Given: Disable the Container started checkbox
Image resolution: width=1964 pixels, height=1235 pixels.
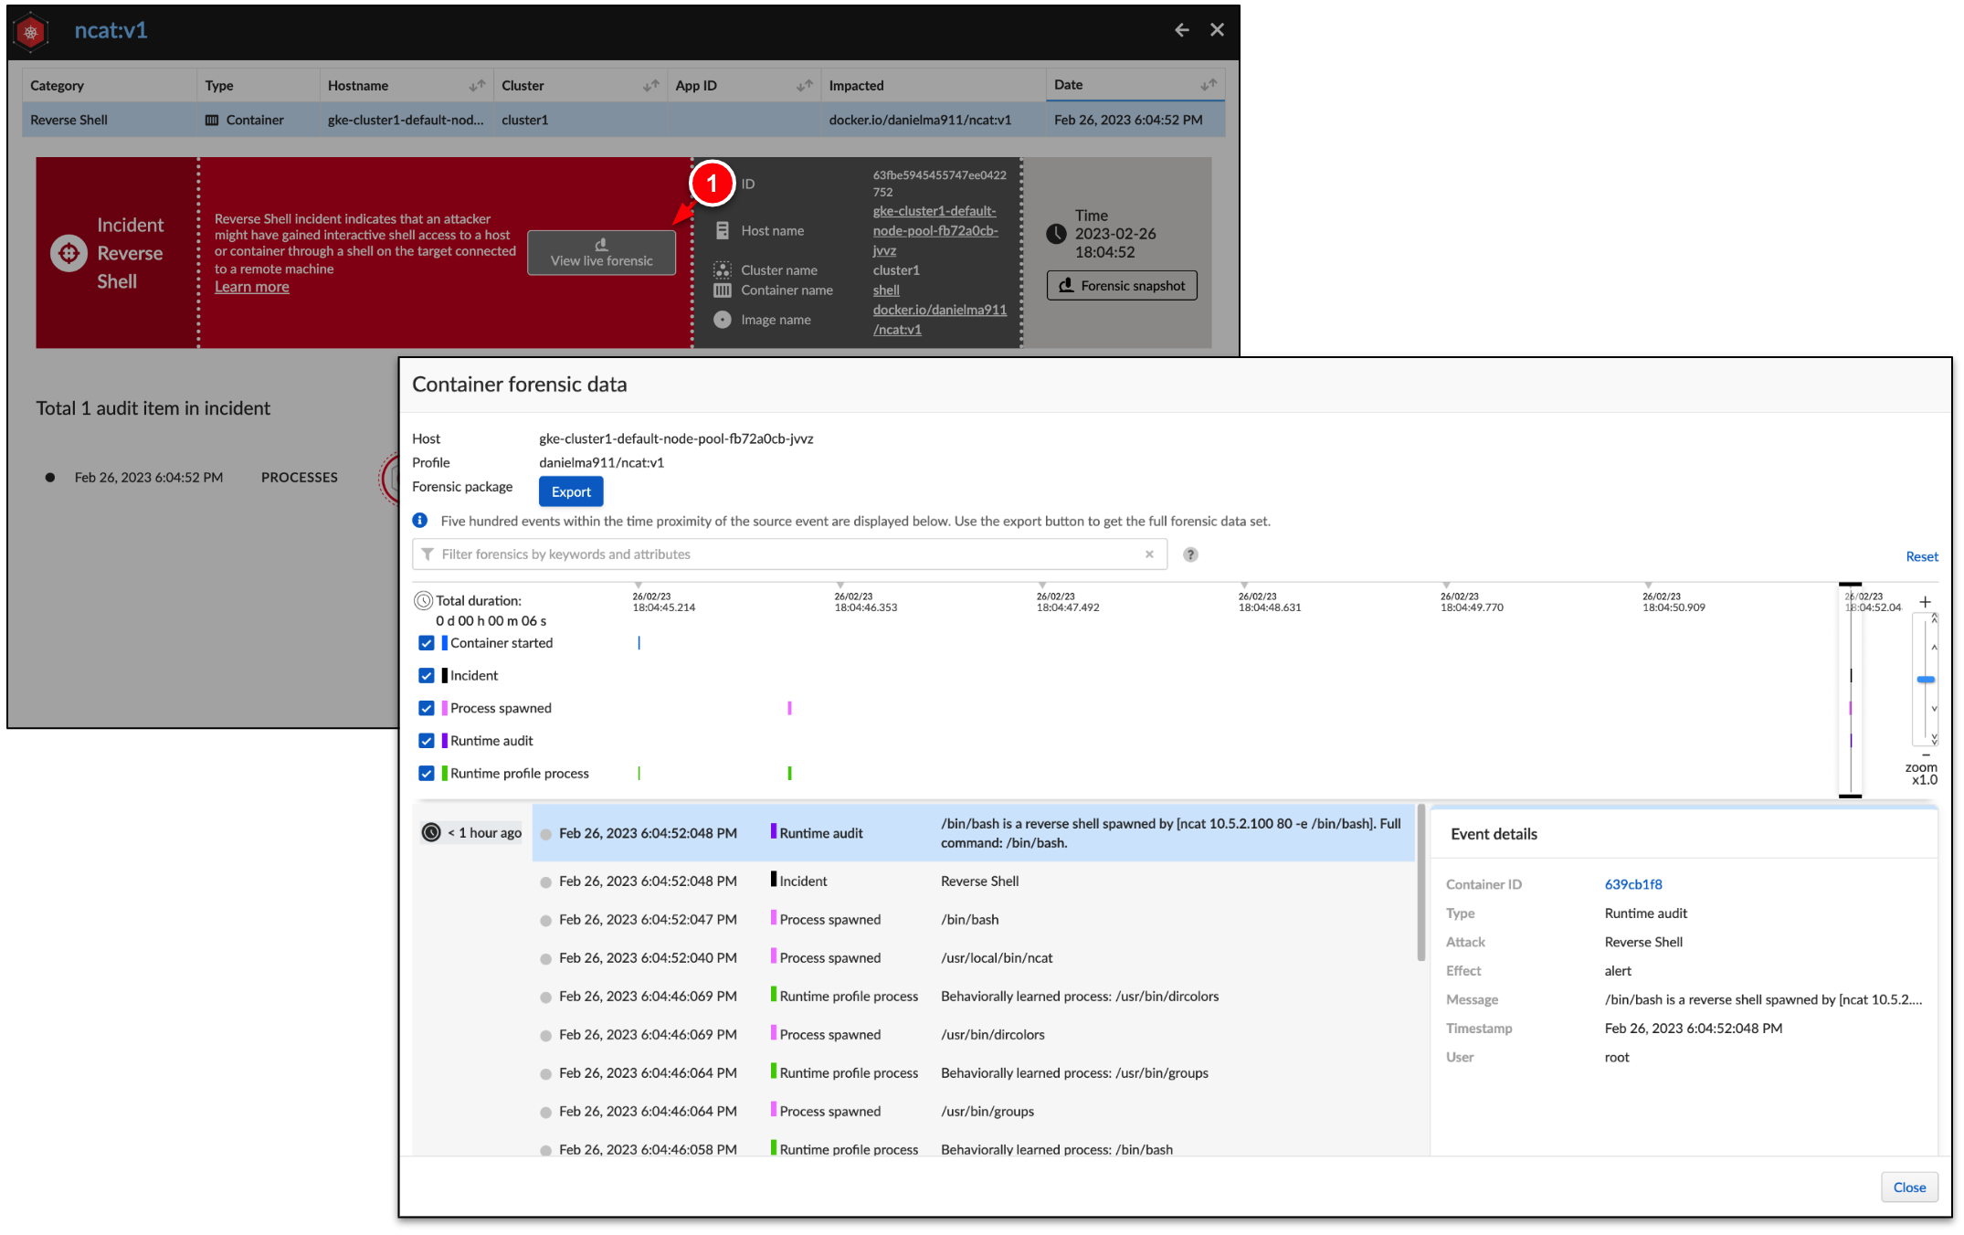Looking at the screenshot, I should tap(427, 643).
